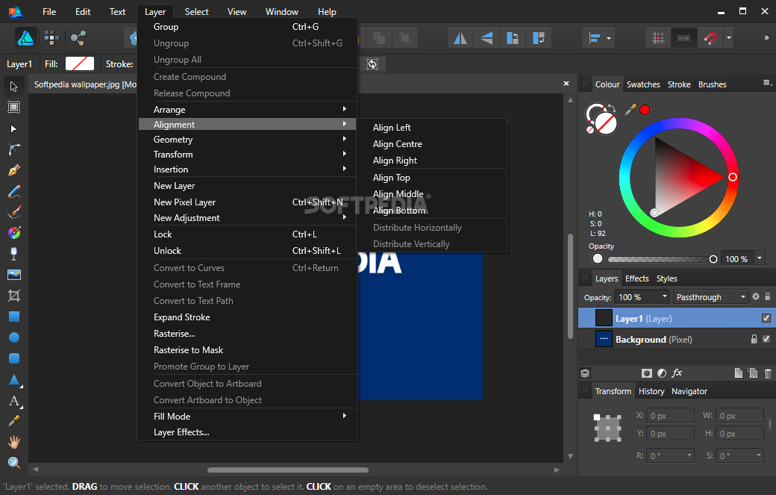Select the Zoom magnifier tool

click(x=14, y=463)
